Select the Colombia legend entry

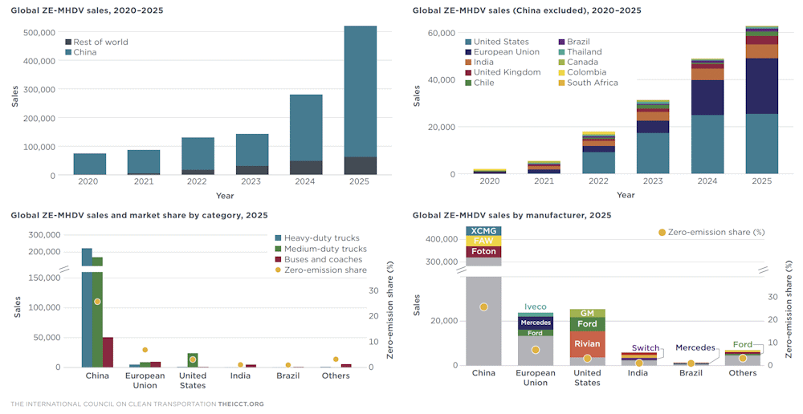coord(582,73)
